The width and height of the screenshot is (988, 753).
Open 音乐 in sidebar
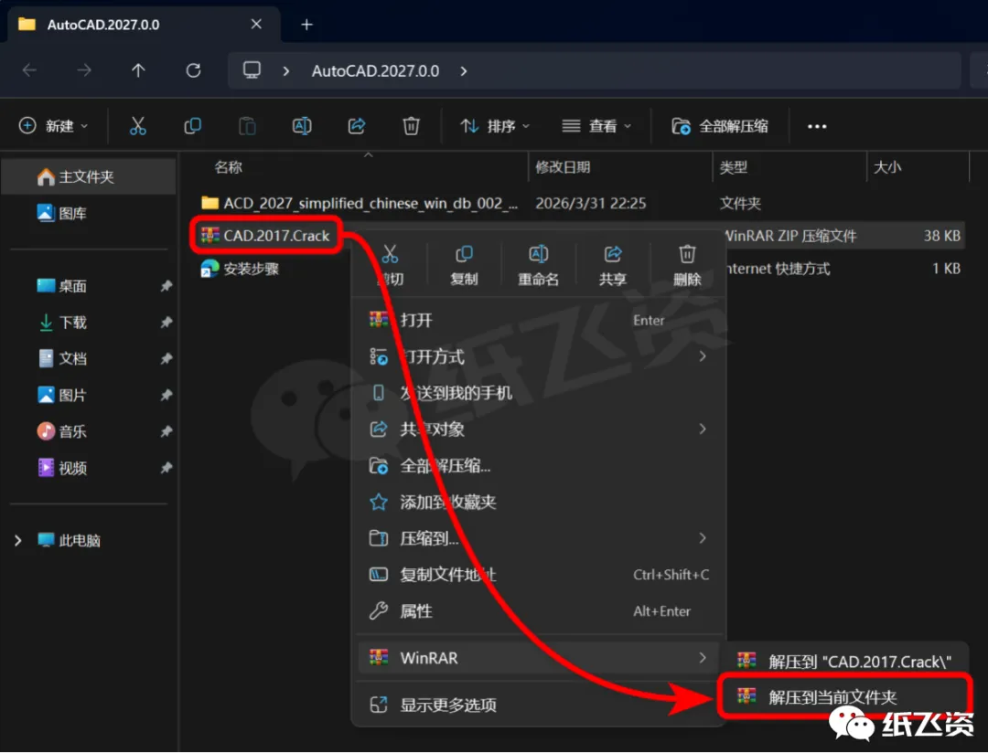pyautogui.click(x=88, y=431)
